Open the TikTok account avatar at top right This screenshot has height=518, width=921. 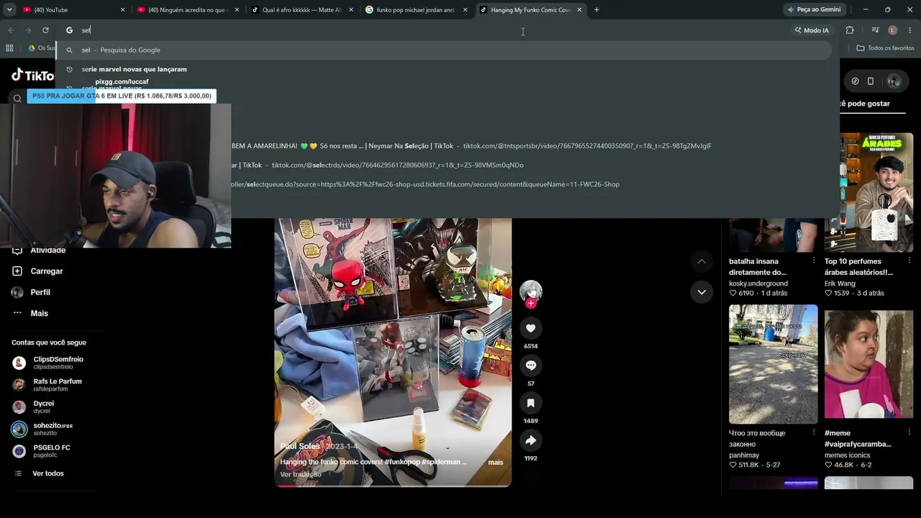pyautogui.click(x=894, y=81)
